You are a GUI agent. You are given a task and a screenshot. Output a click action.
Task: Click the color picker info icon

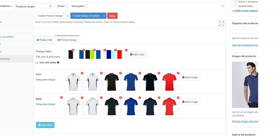point(58,63)
